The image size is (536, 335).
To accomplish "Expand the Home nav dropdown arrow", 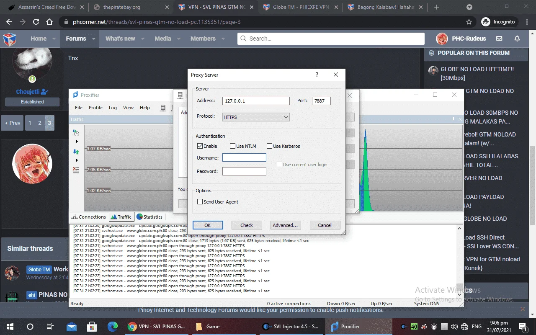I will (x=53, y=39).
